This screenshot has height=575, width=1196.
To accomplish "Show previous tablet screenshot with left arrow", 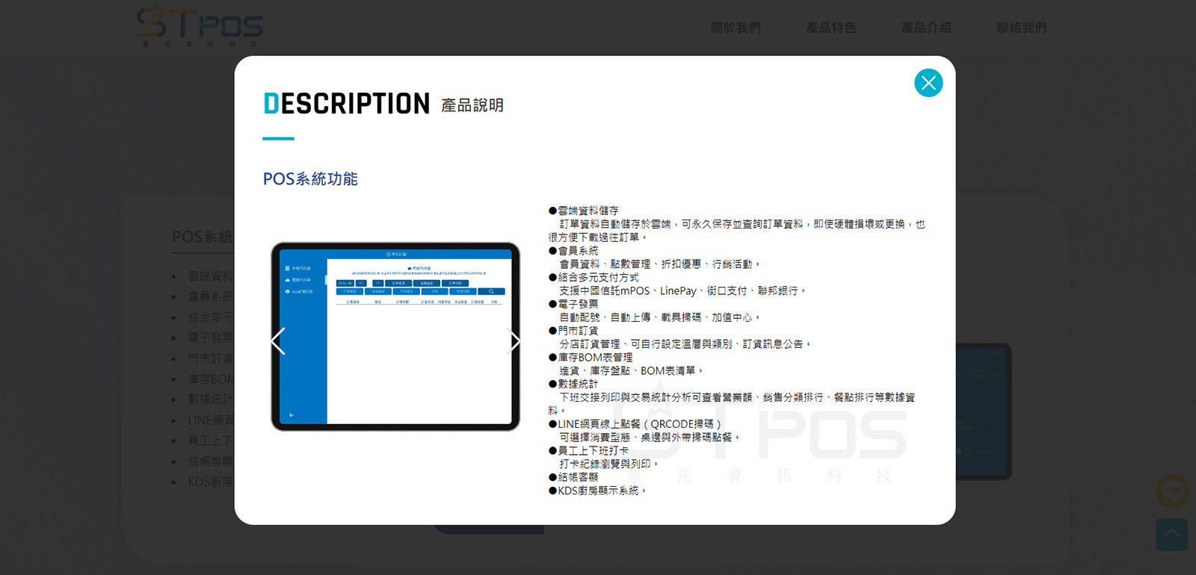I will (278, 341).
